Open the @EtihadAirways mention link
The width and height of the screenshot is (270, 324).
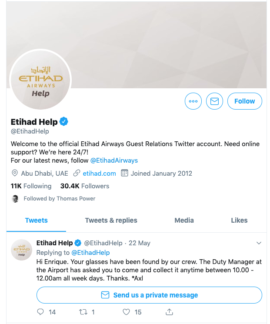click(114, 160)
